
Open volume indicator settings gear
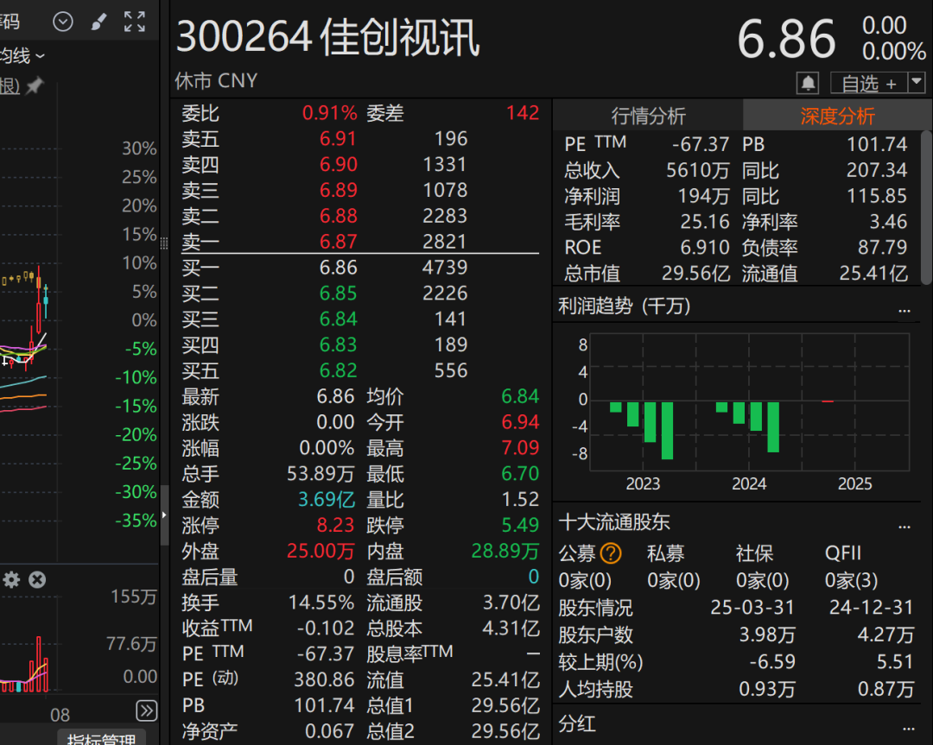tap(11, 580)
